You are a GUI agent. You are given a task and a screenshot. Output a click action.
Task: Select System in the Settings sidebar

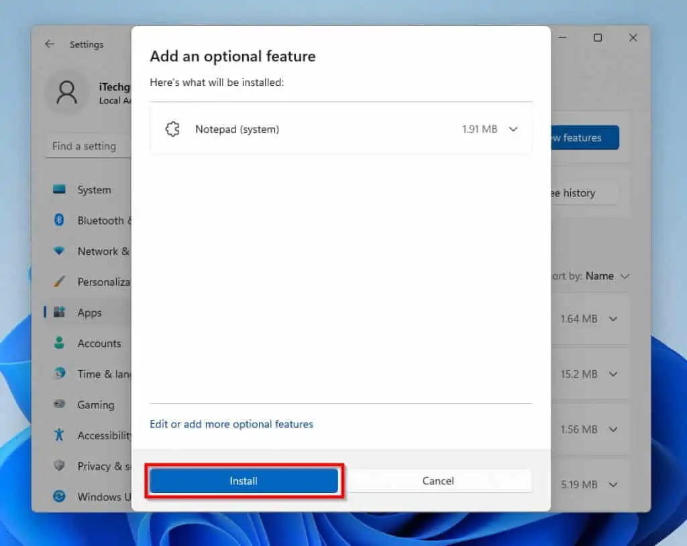94,190
